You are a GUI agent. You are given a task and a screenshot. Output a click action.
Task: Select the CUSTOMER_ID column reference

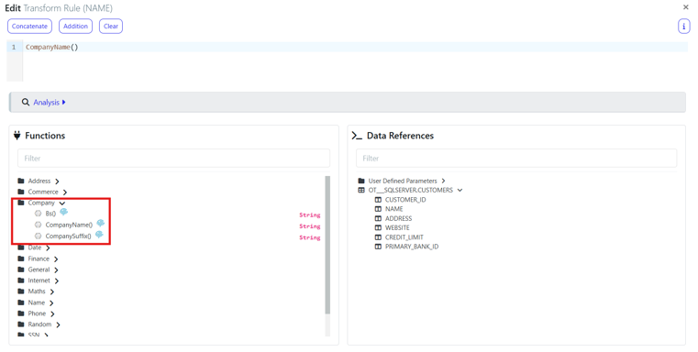click(x=405, y=200)
